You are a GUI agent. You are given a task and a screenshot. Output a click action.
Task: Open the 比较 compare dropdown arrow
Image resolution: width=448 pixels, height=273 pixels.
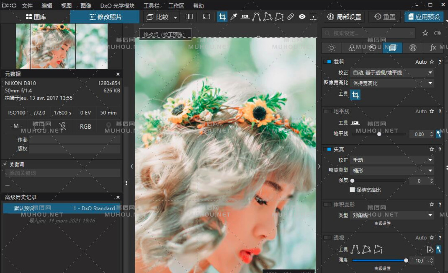click(175, 17)
